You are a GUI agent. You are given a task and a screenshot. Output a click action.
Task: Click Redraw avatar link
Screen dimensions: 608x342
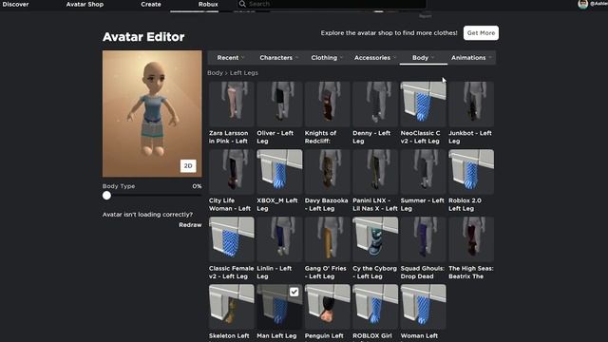point(190,225)
